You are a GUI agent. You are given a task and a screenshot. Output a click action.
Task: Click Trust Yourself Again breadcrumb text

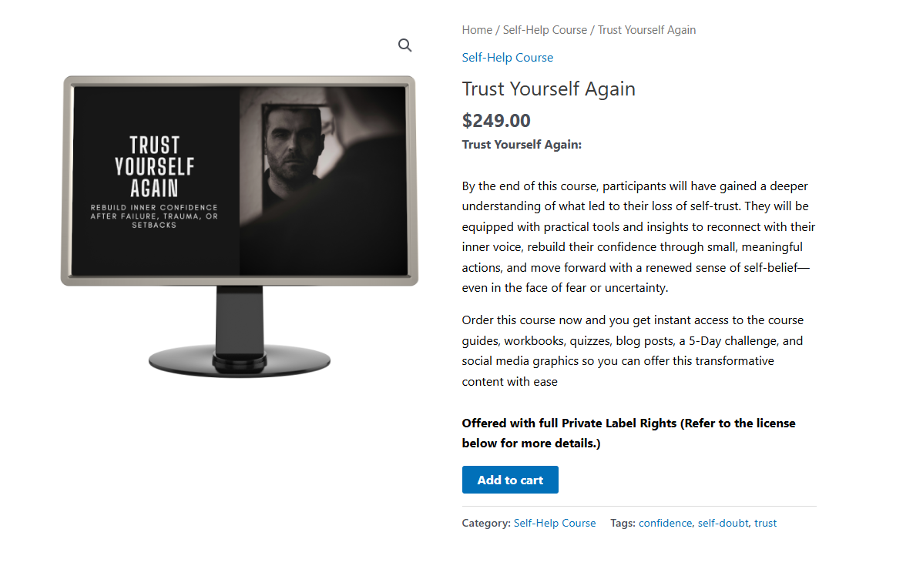(646, 30)
